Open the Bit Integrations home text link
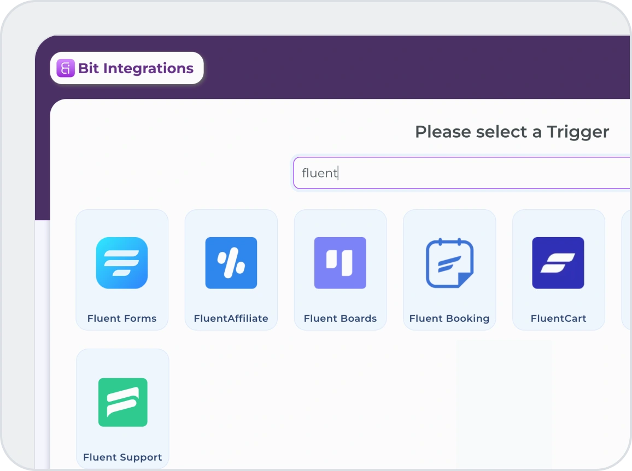The image size is (632, 471). tap(136, 68)
